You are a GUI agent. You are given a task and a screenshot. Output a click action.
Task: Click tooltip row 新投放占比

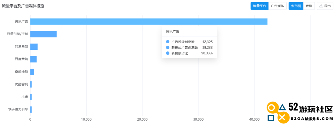pos(189,53)
